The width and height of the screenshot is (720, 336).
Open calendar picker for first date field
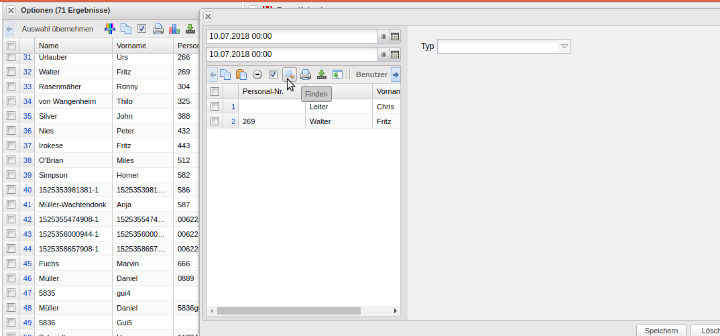(395, 36)
